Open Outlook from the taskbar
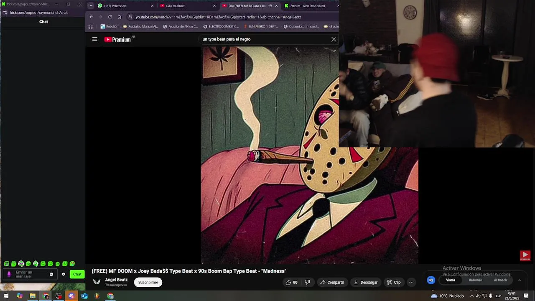Image resolution: width=535 pixels, height=301 pixels. coord(84,296)
